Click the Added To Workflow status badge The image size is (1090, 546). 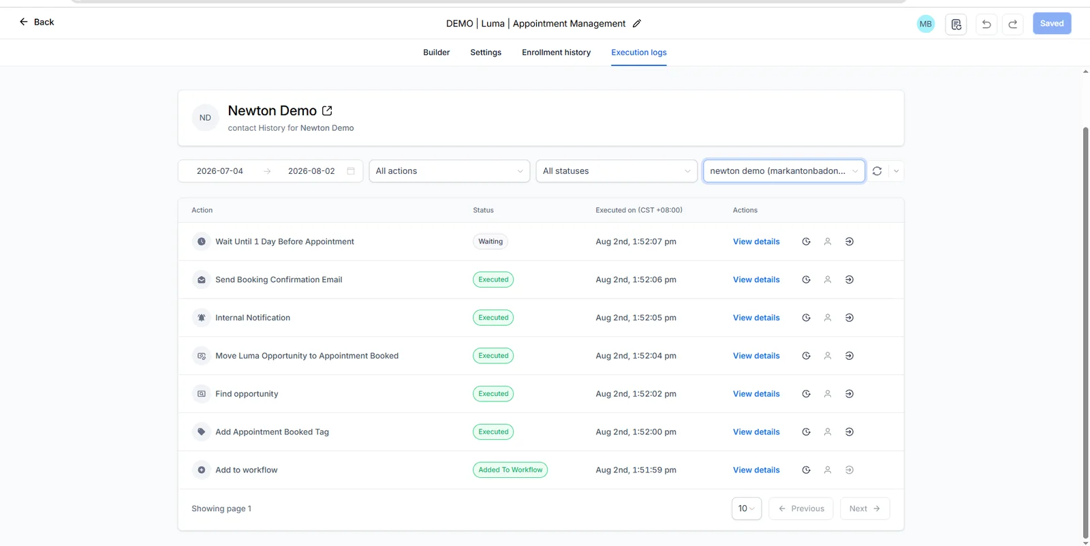point(510,470)
